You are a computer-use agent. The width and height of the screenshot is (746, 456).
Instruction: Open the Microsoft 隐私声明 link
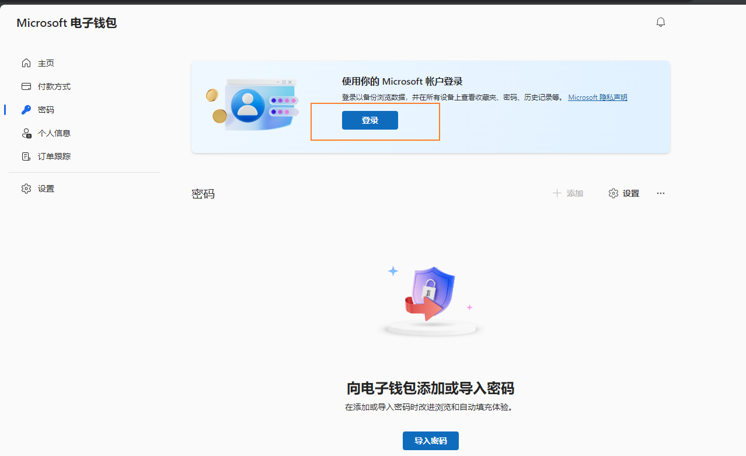[598, 98]
